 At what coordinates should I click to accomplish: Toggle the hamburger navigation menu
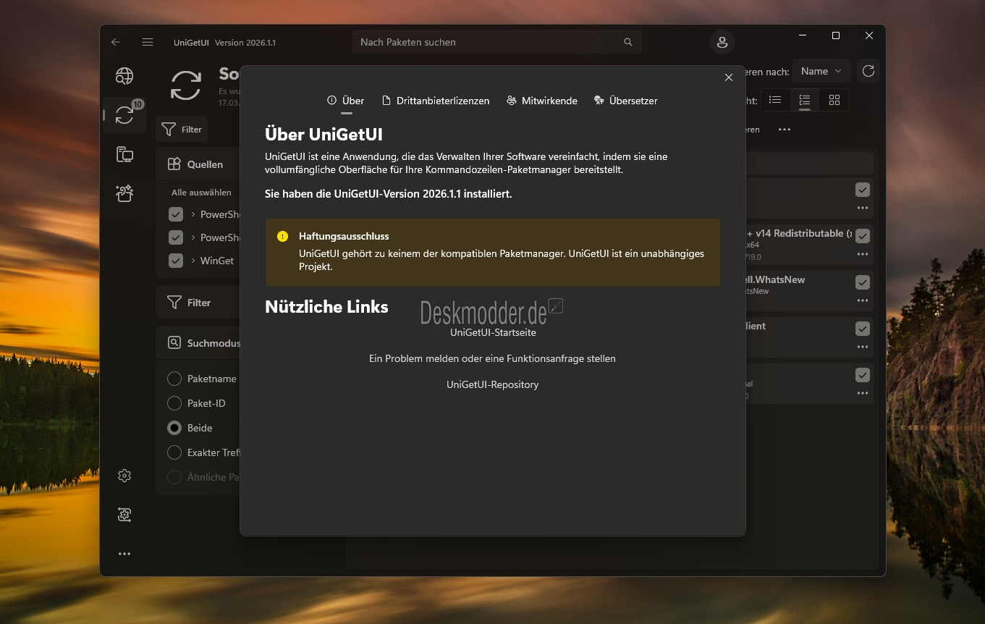click(148, 42)
